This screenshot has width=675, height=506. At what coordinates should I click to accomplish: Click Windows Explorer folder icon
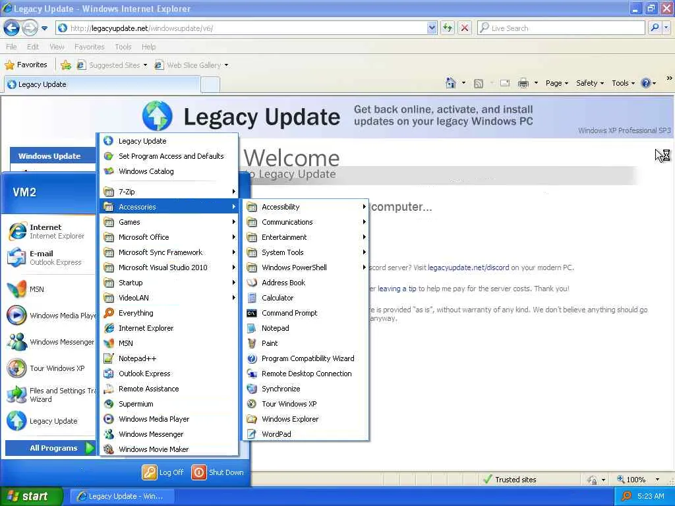(252, 418)
